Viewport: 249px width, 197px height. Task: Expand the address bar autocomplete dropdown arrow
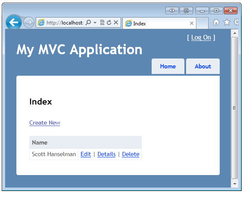95,23
